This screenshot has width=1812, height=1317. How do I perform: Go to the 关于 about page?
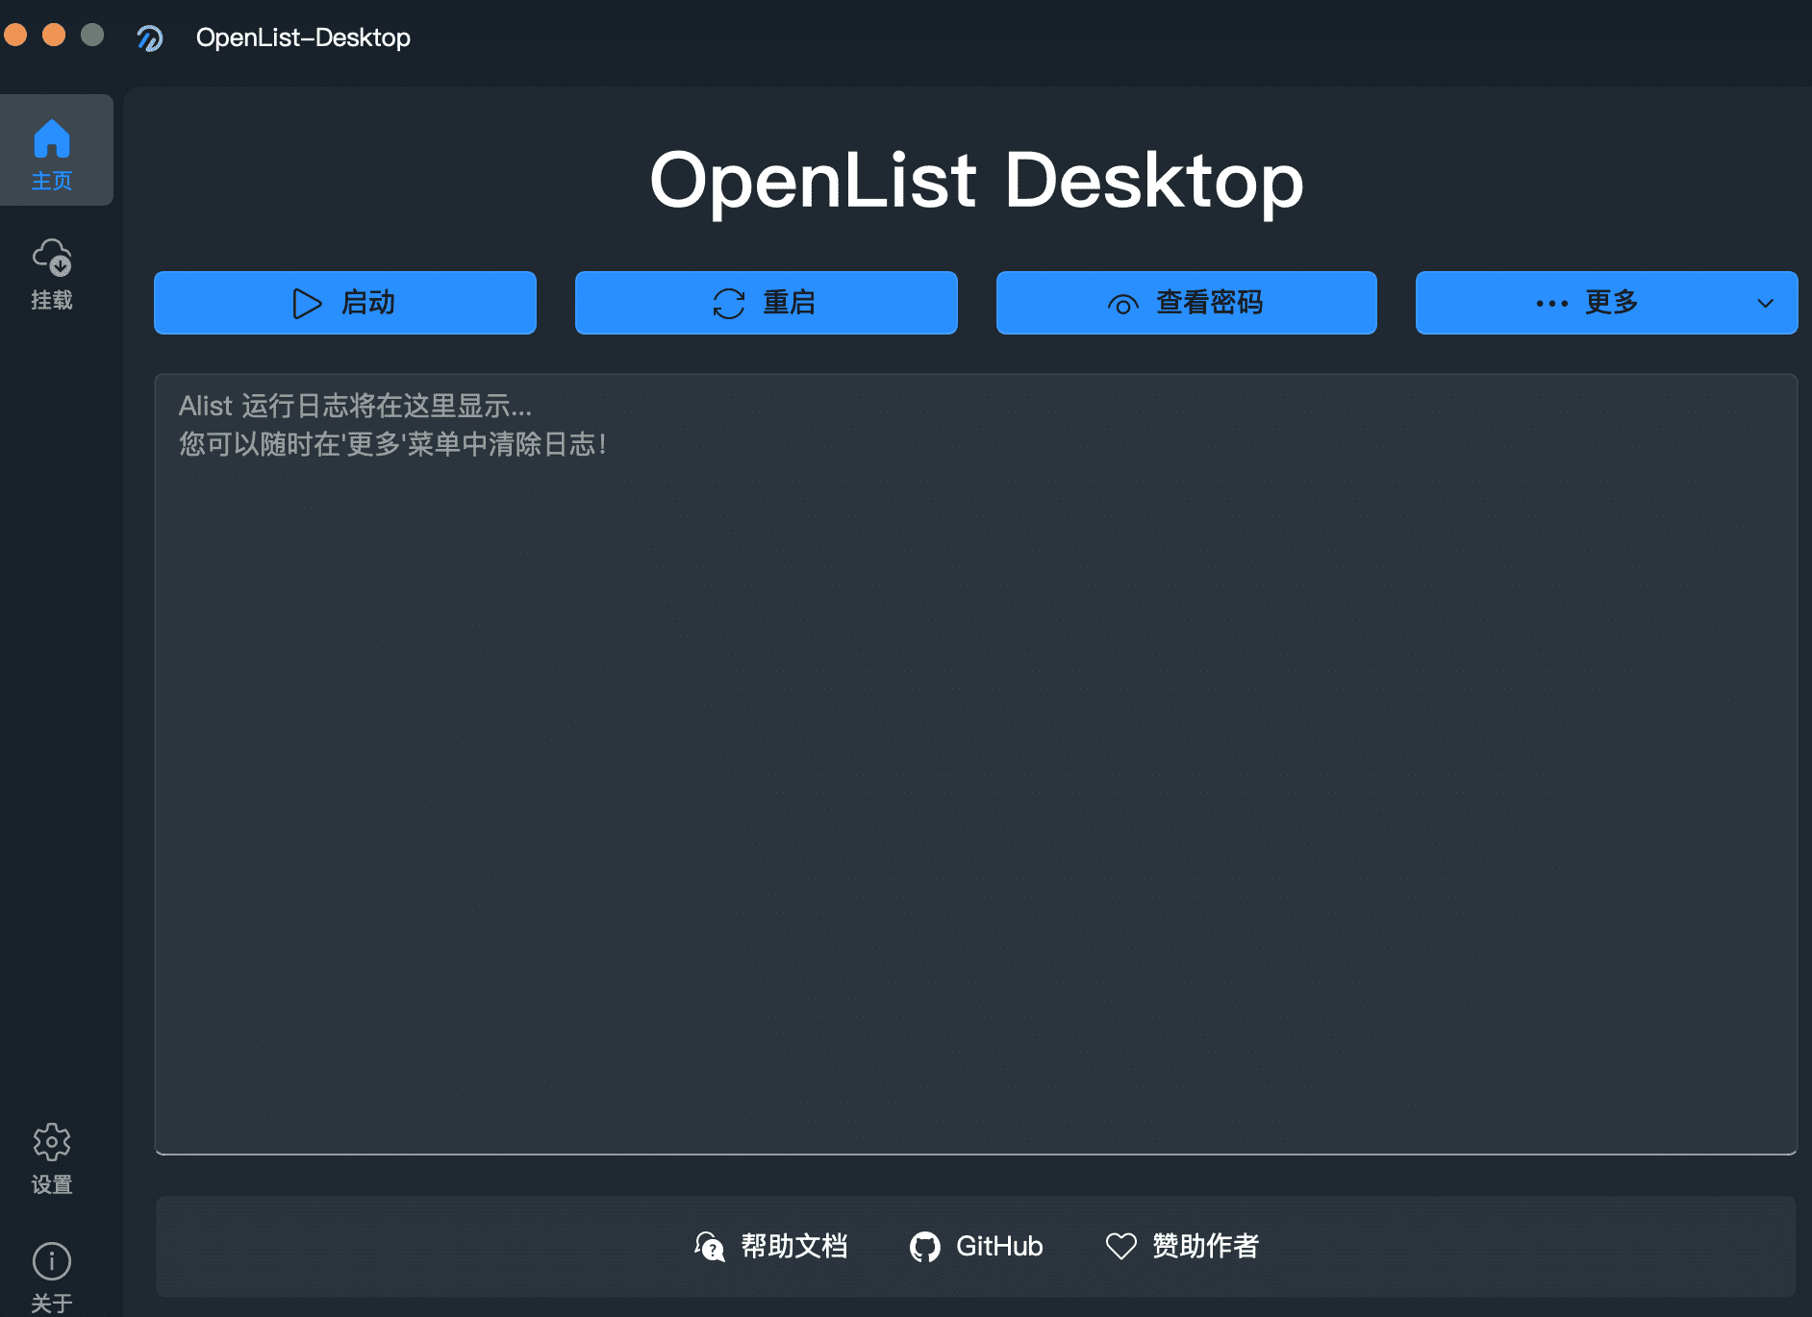tap(52, 1277)
